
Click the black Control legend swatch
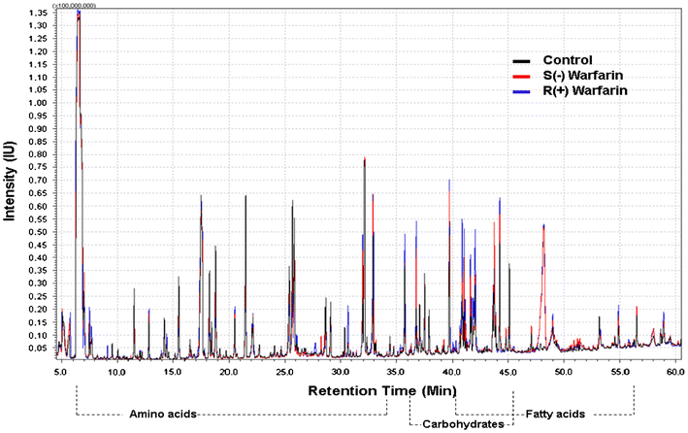(x=521, y=61)
